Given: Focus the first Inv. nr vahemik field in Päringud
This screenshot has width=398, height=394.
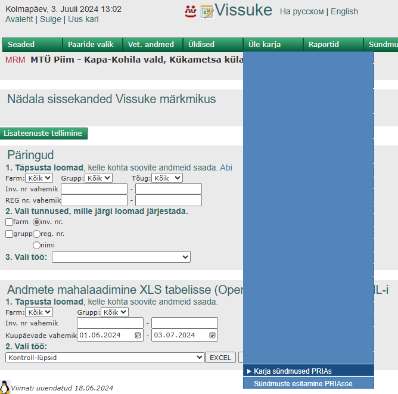Looking at the screenshot, I should pos(94,189).
